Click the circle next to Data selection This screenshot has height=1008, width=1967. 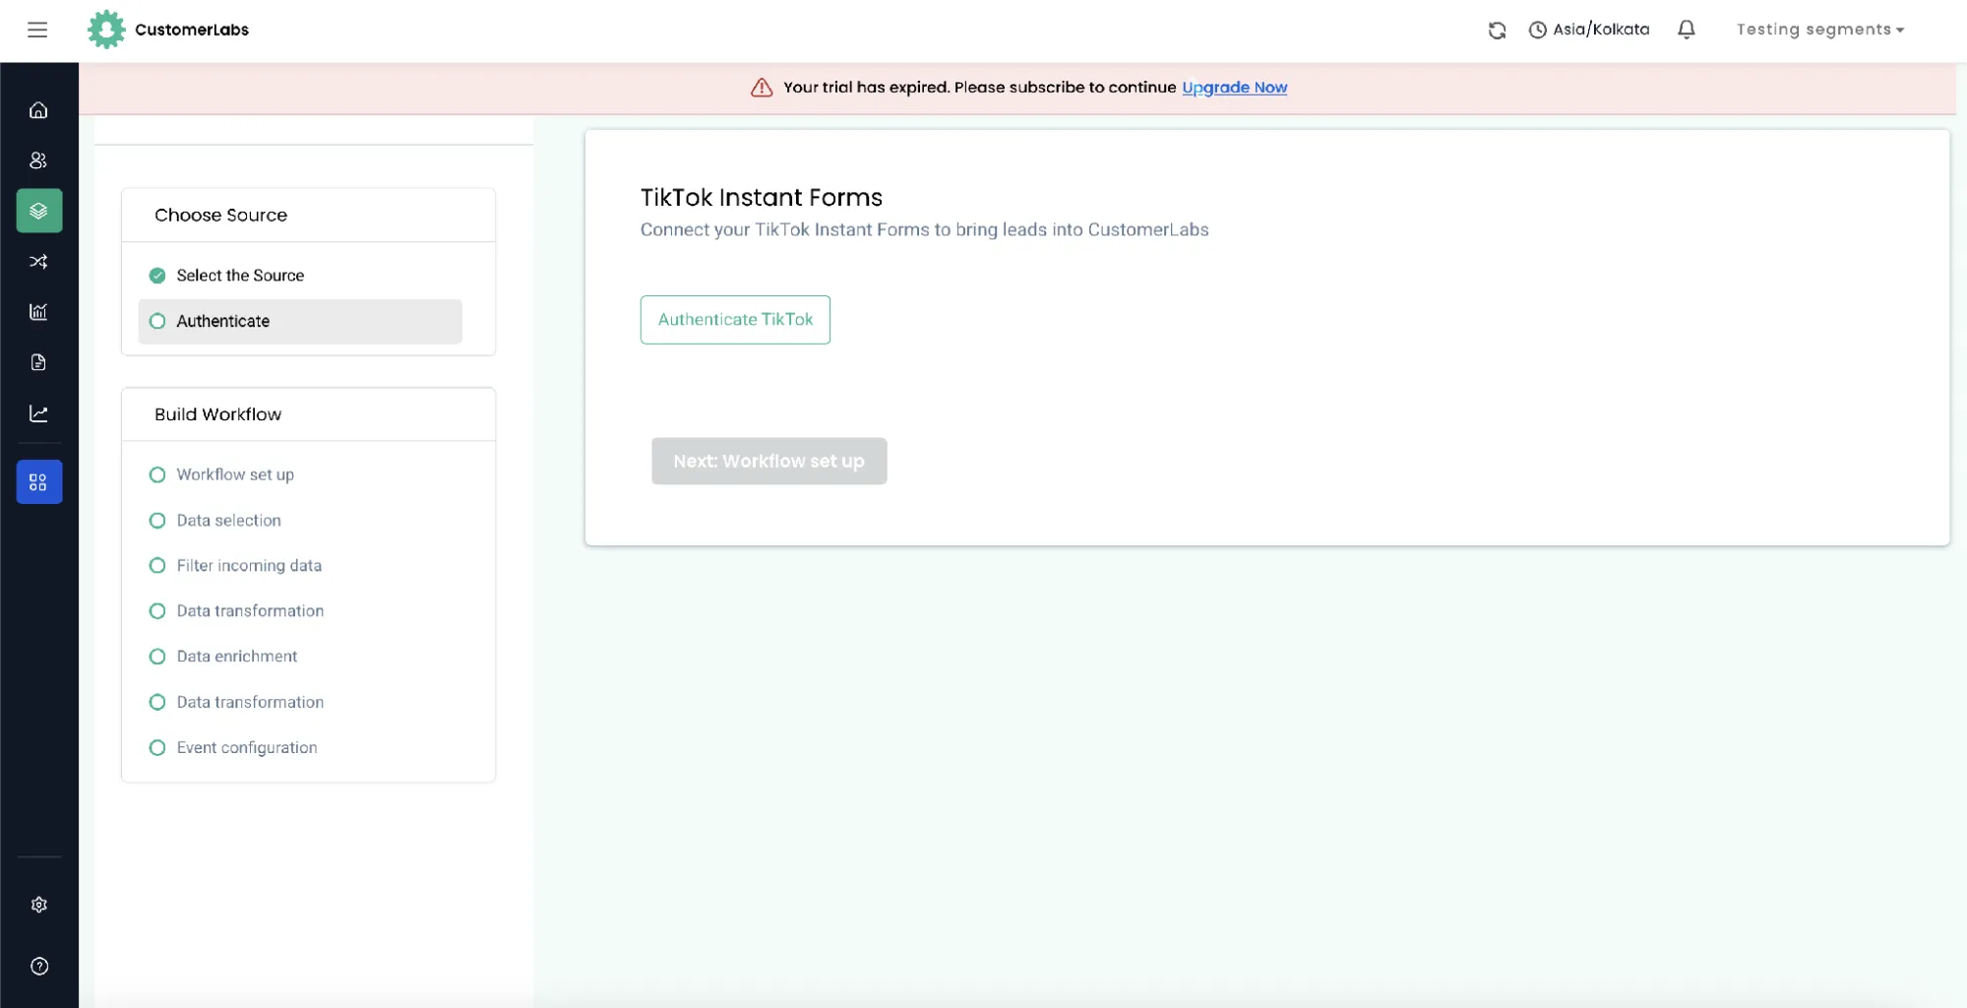[x=157, y=520]
